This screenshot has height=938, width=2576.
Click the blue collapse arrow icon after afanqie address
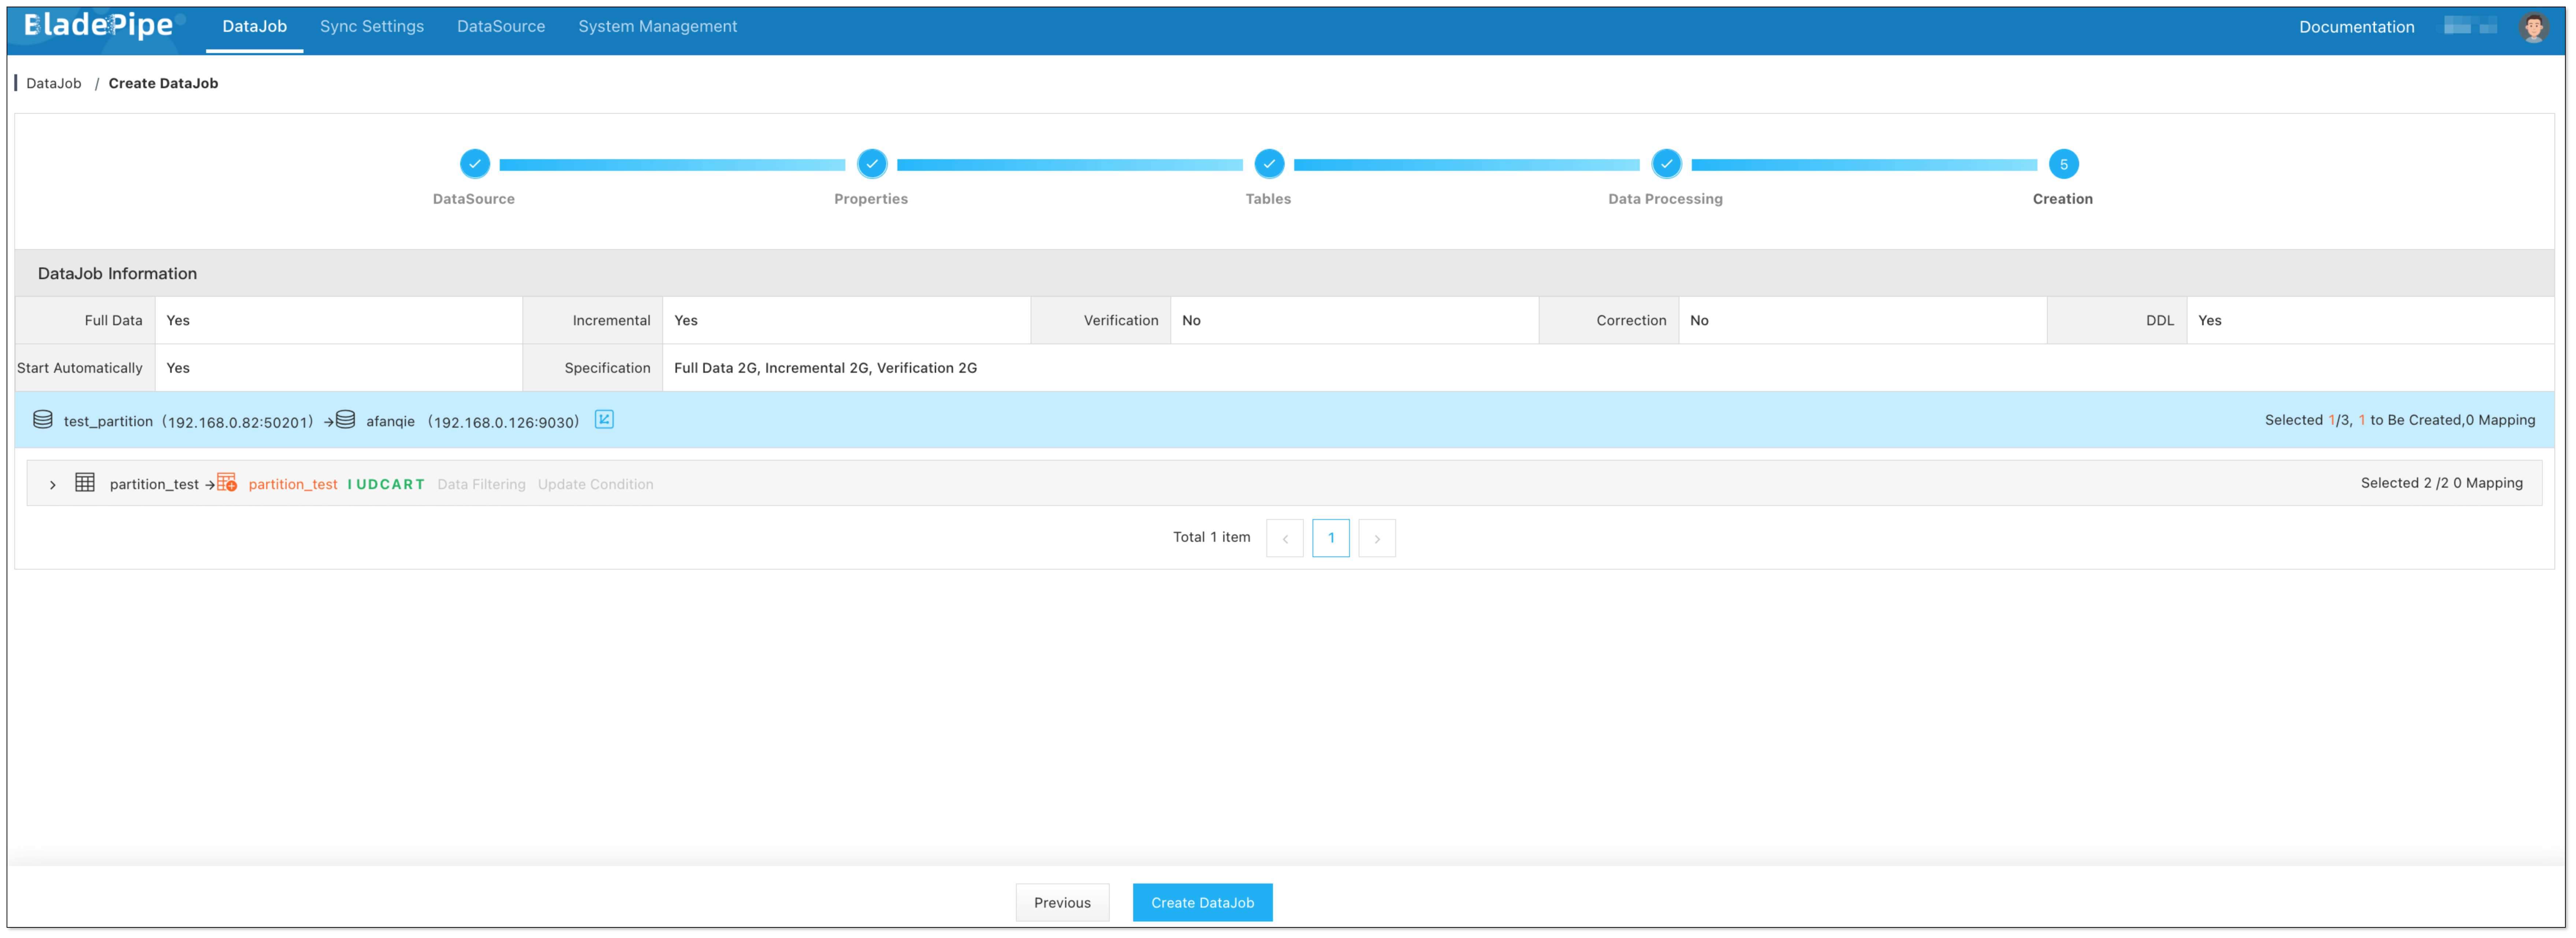coord(604,420)
